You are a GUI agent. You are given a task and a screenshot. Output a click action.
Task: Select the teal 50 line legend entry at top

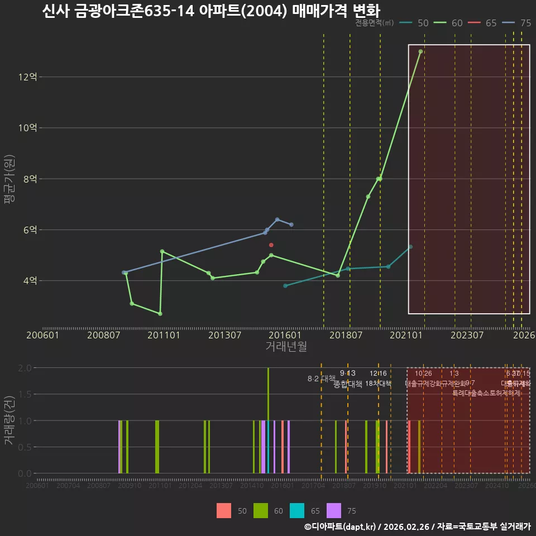[x=414, y=23]
